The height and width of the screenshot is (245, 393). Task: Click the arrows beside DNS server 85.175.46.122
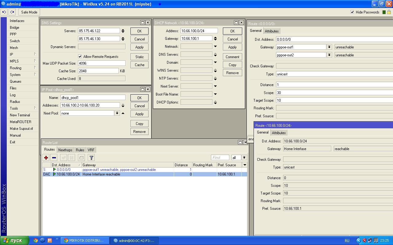(123, 31)
